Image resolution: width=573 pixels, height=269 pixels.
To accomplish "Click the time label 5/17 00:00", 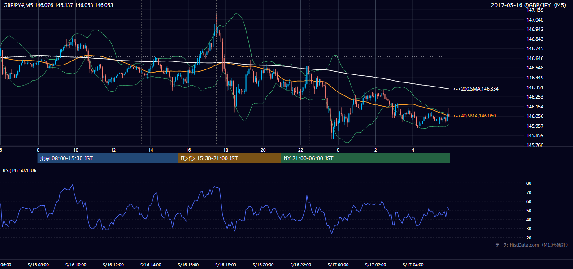I will coord(338,265).
